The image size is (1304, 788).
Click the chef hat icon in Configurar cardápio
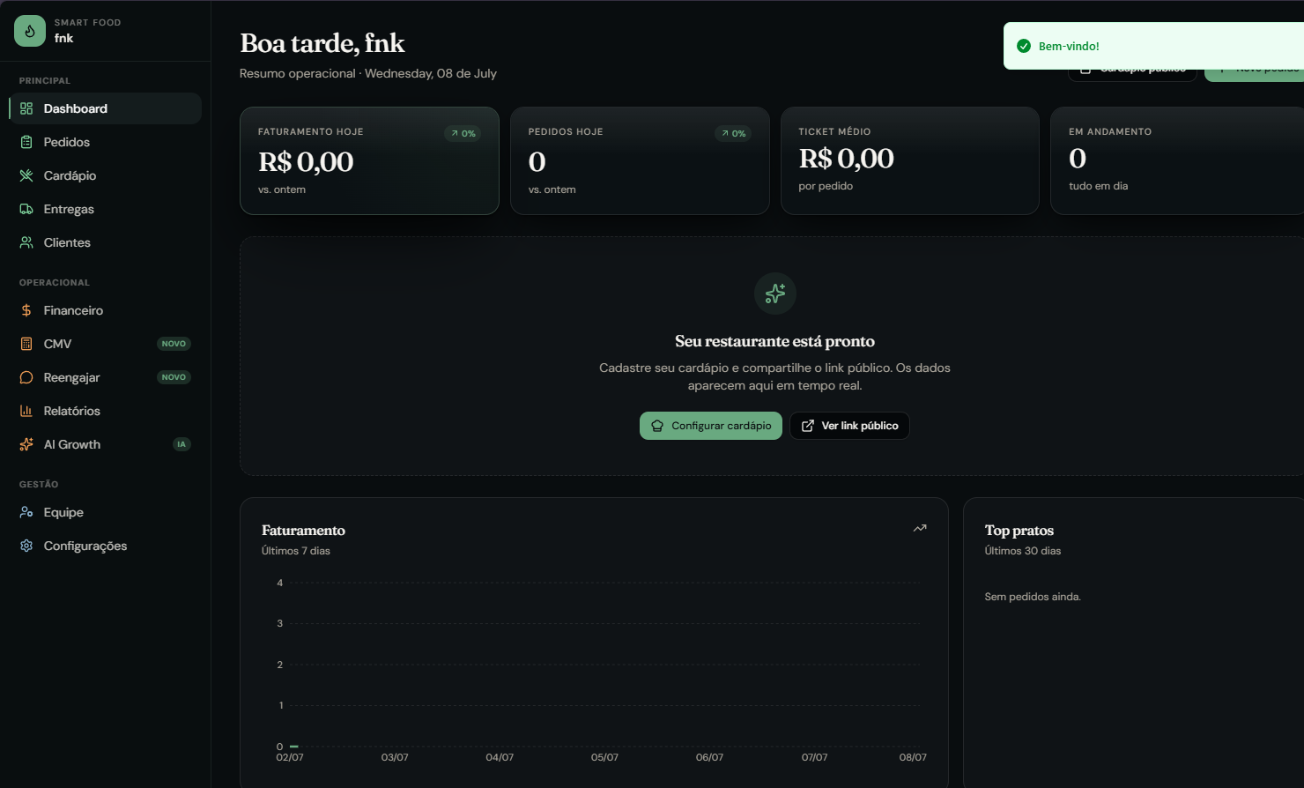pos(657,426)
